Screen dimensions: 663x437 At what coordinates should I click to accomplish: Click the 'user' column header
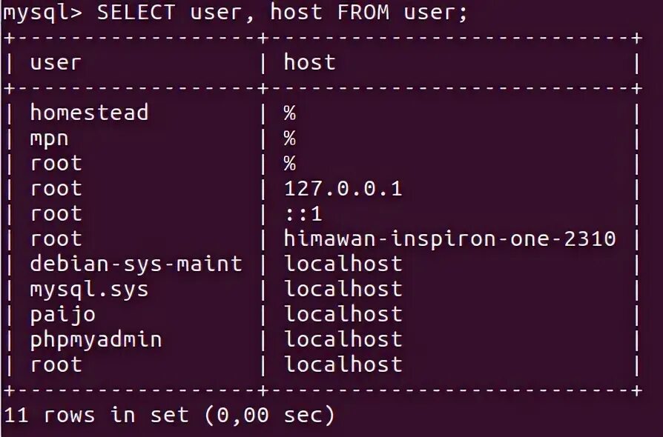point(56,63)
